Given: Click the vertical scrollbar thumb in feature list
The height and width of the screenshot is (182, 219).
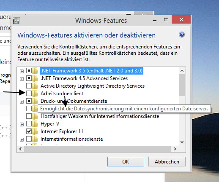Looking at the screenshot, I should tap(182, 85).
